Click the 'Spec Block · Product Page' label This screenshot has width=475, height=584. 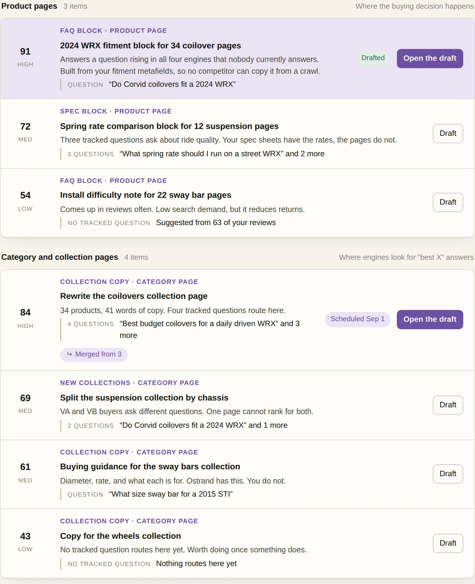(x=116, y=111)
